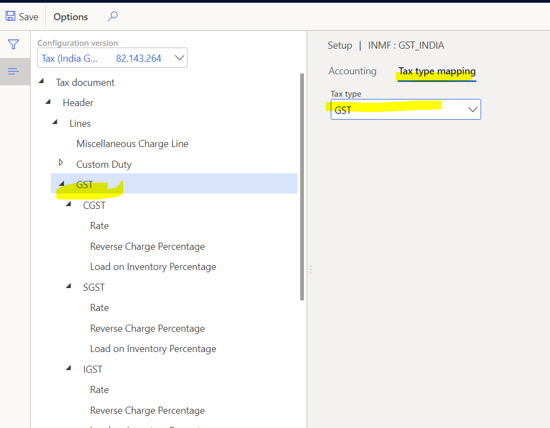Collapse the CGST node
The height and width of the screenshot is (428, 550).
[68, 203]
